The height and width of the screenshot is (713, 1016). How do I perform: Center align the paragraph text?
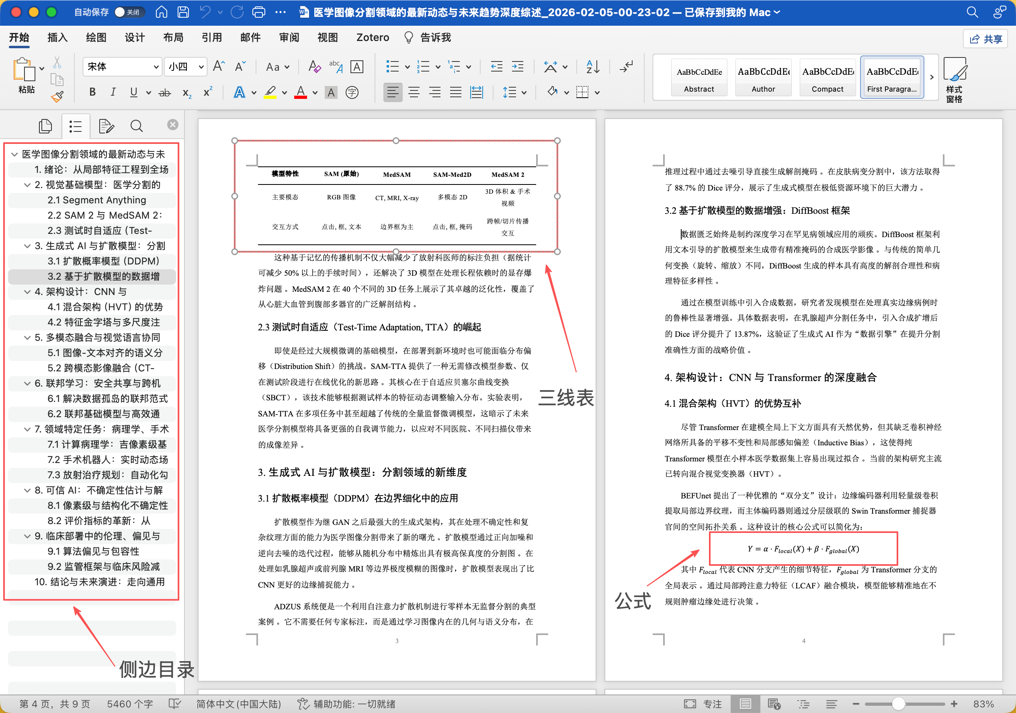click(414, 92)
